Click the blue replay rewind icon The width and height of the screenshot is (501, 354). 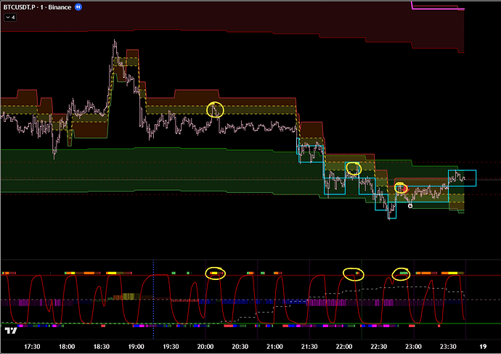(78, 7)
